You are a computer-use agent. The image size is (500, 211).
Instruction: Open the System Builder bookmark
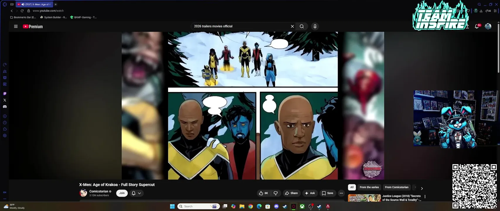click(53, 17)
